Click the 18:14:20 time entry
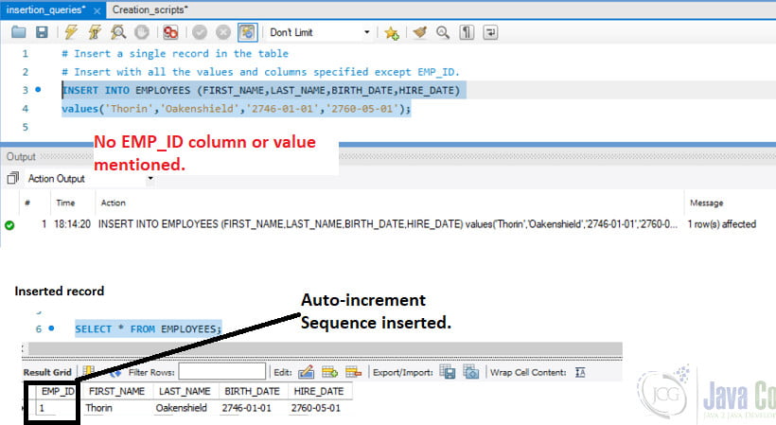The height and width of the screenshot is (425, 776). pos(72,224)
